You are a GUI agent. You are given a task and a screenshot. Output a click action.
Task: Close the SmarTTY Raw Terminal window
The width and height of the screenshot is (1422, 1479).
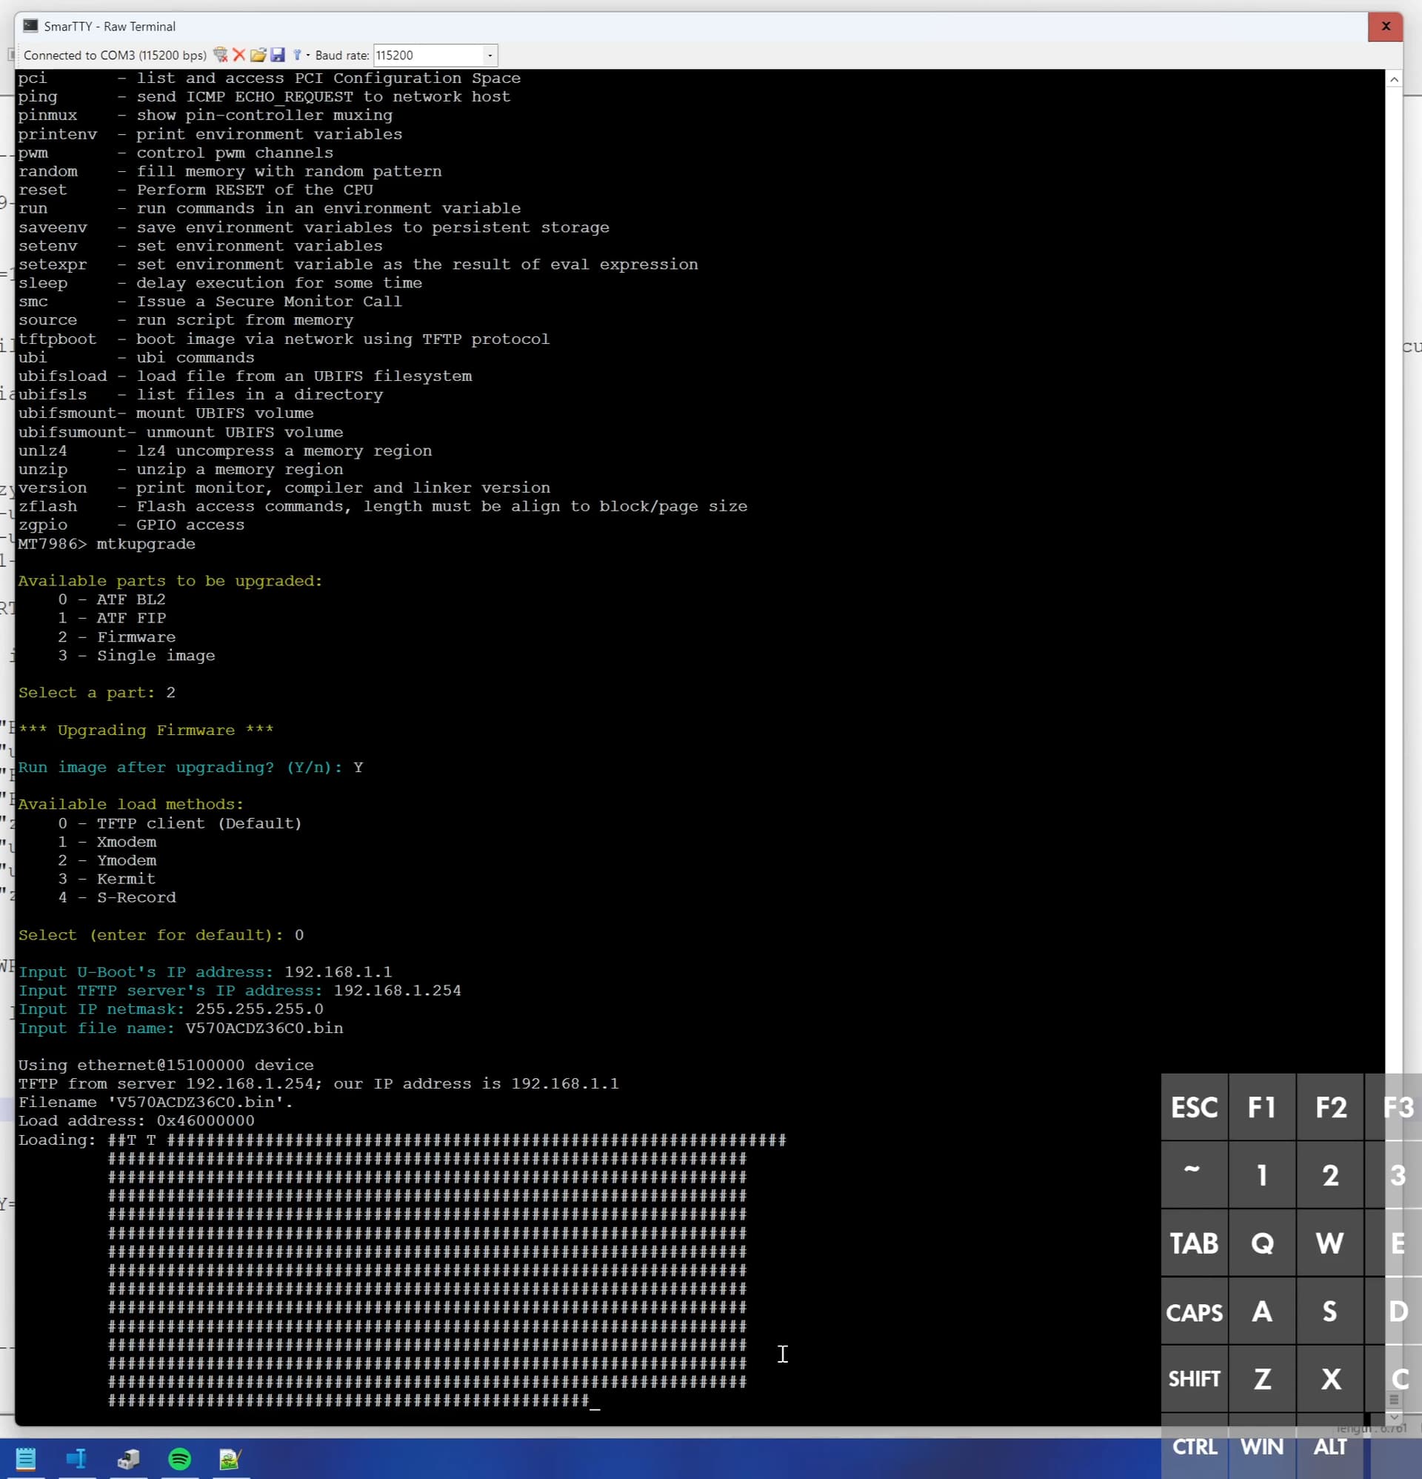(1385, 27)
